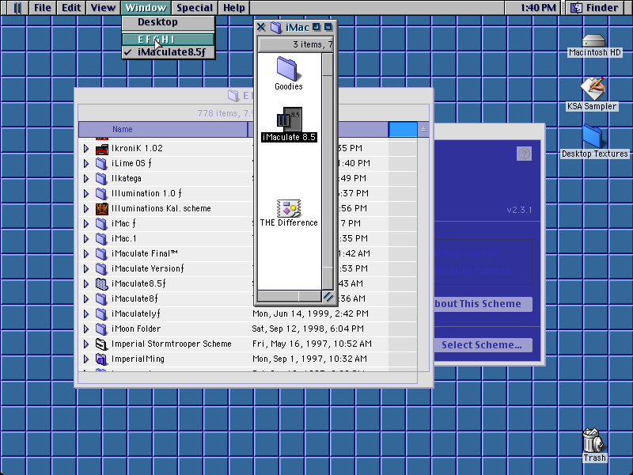Viewport: 633px width, 475px height.
Task: Click IkroniK 1.02 file icon
Action: point(102,149)
